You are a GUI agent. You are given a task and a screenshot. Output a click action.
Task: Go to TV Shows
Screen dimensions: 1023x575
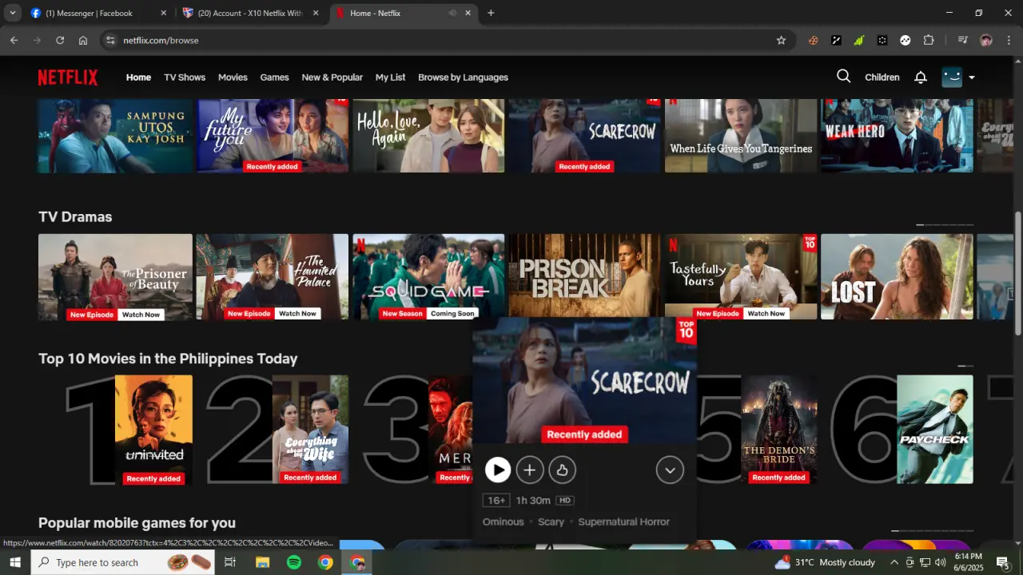(185, 77)
